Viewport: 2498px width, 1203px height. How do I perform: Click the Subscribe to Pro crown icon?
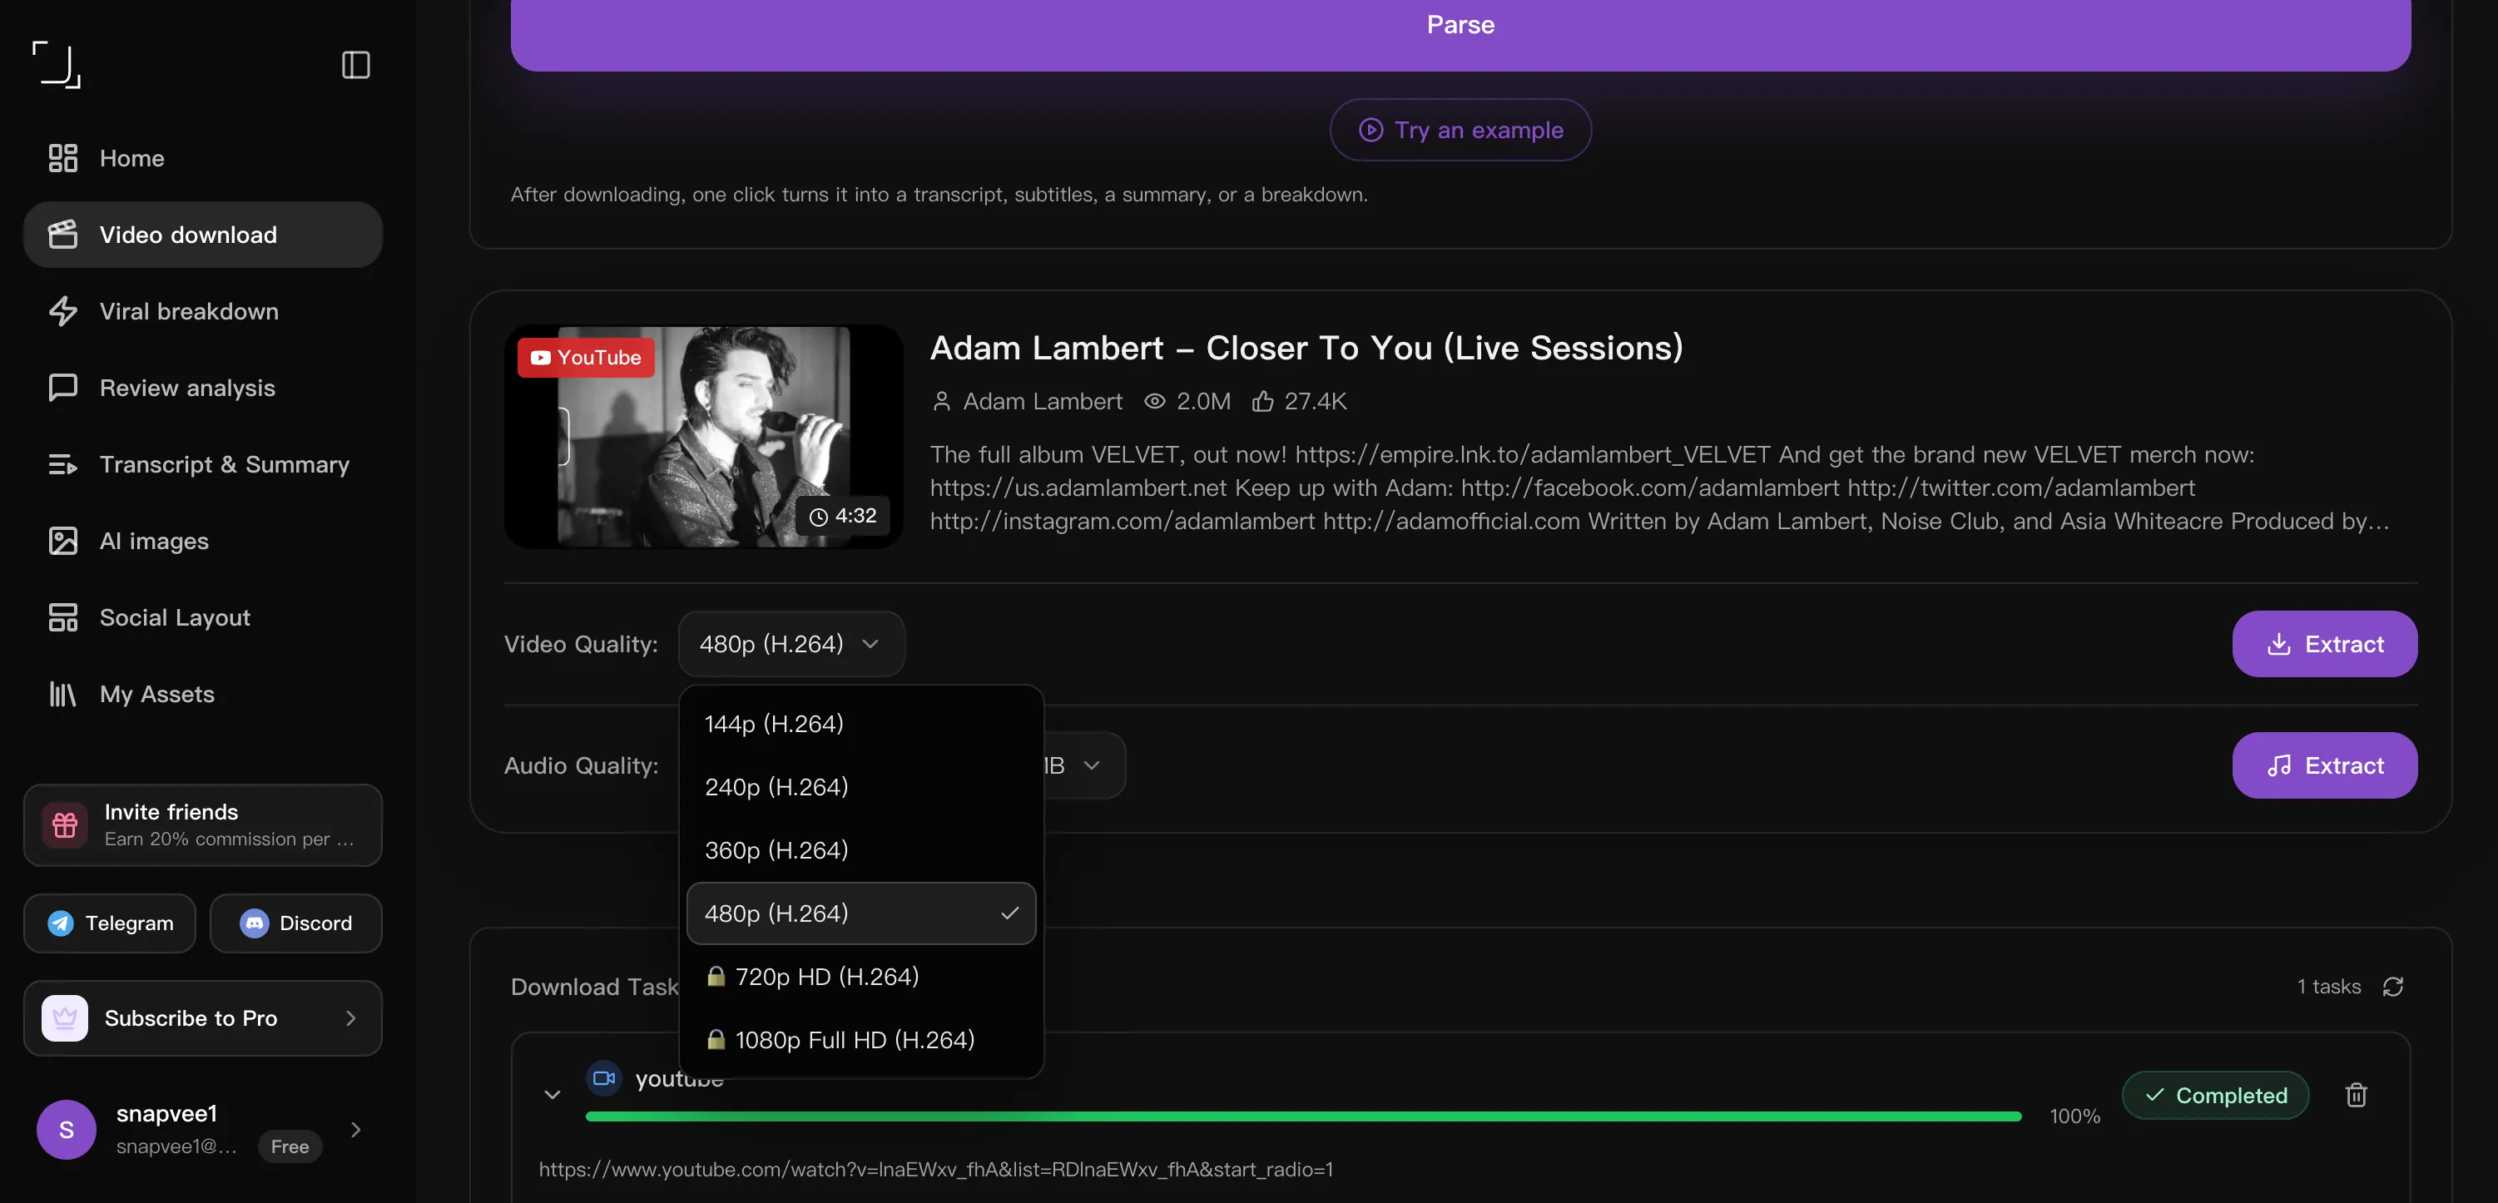[x=65, y=1017]
